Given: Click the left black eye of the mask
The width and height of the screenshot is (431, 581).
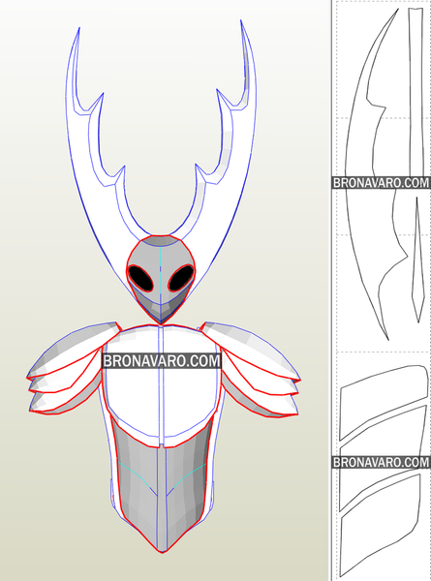Looking at the screenshot, I should coord(140,278).
